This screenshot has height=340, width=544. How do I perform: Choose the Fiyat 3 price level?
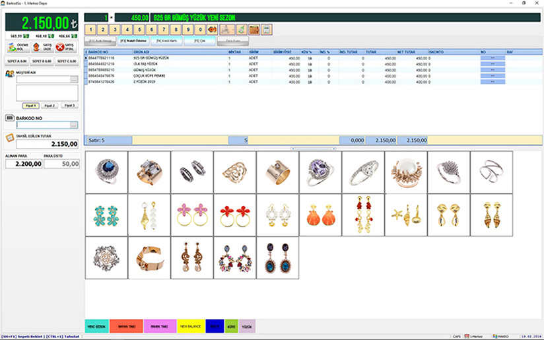pos(69,106)
